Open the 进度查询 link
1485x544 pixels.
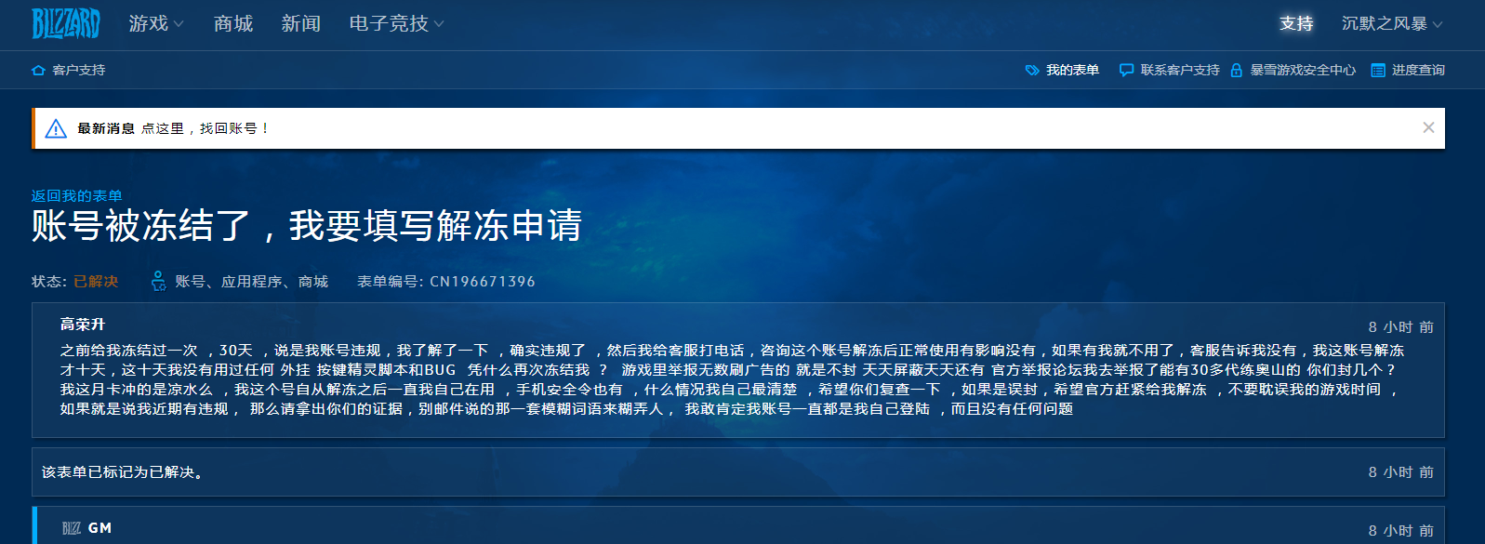click(1418, 71)
